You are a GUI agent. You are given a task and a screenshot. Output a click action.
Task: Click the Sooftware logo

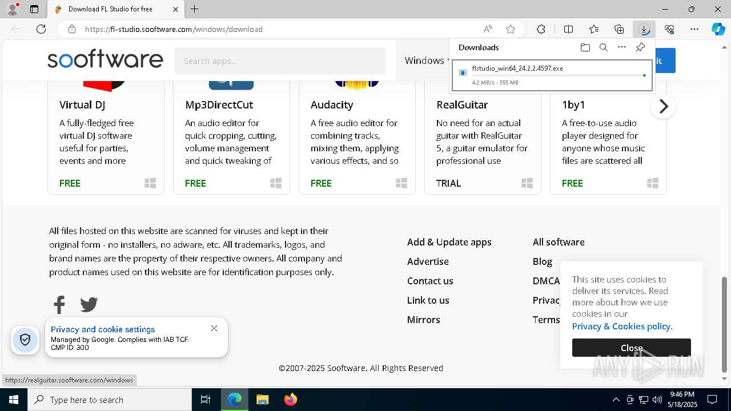coord(105,59)
